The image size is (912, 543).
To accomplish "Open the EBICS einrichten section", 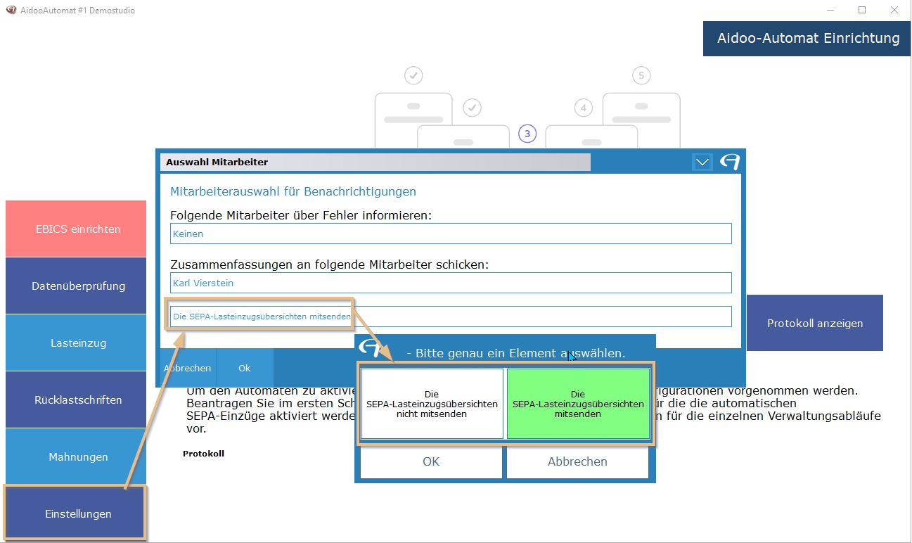I will pyautogui.click(x=76, y=229).
